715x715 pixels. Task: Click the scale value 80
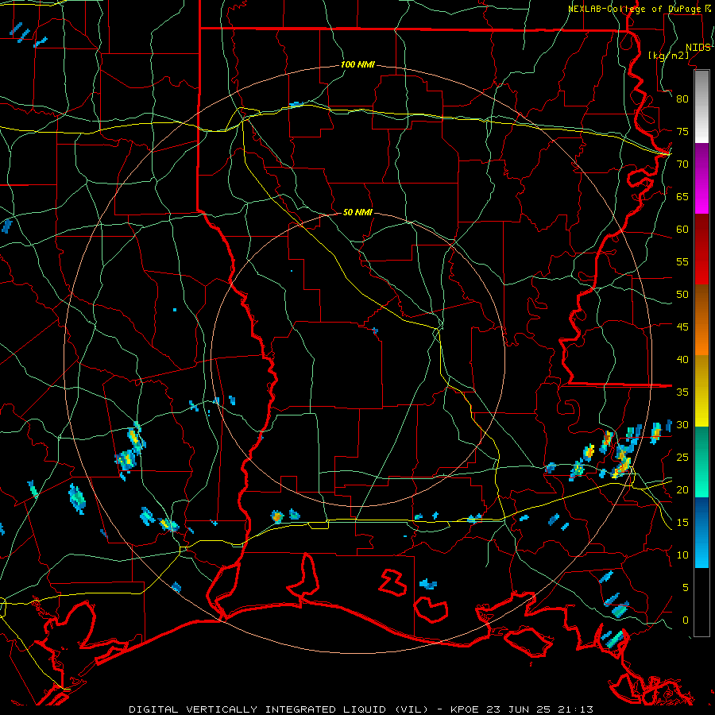pyautogui.click(x=682, y=99)
